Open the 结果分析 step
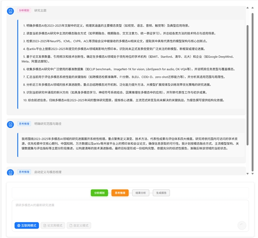258x238 pixels. coord(141,193)
